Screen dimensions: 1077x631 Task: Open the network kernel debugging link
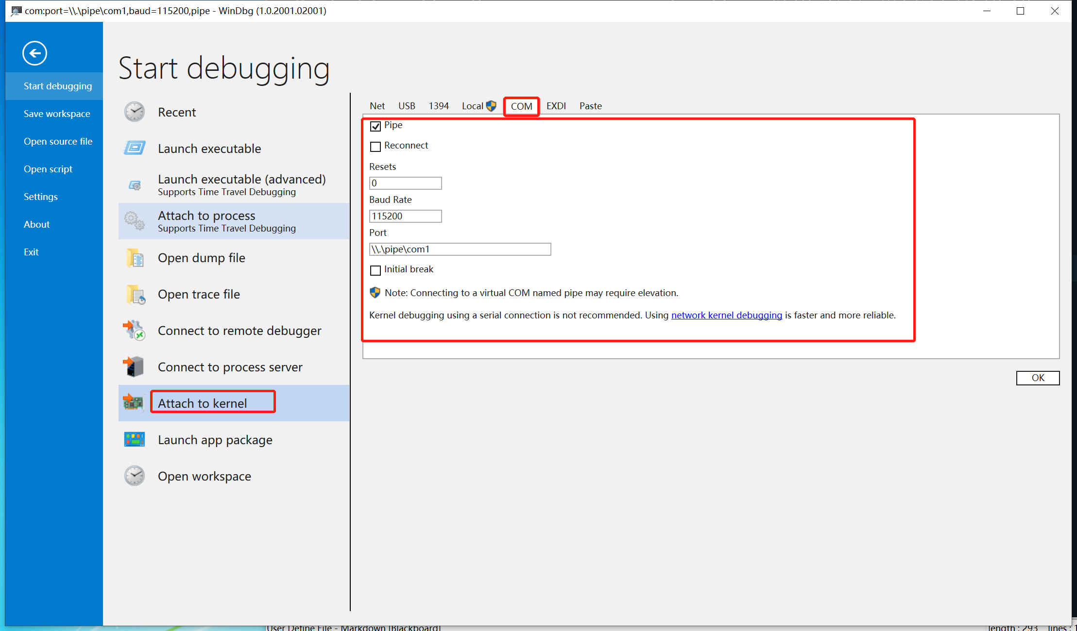pos(726,315)
